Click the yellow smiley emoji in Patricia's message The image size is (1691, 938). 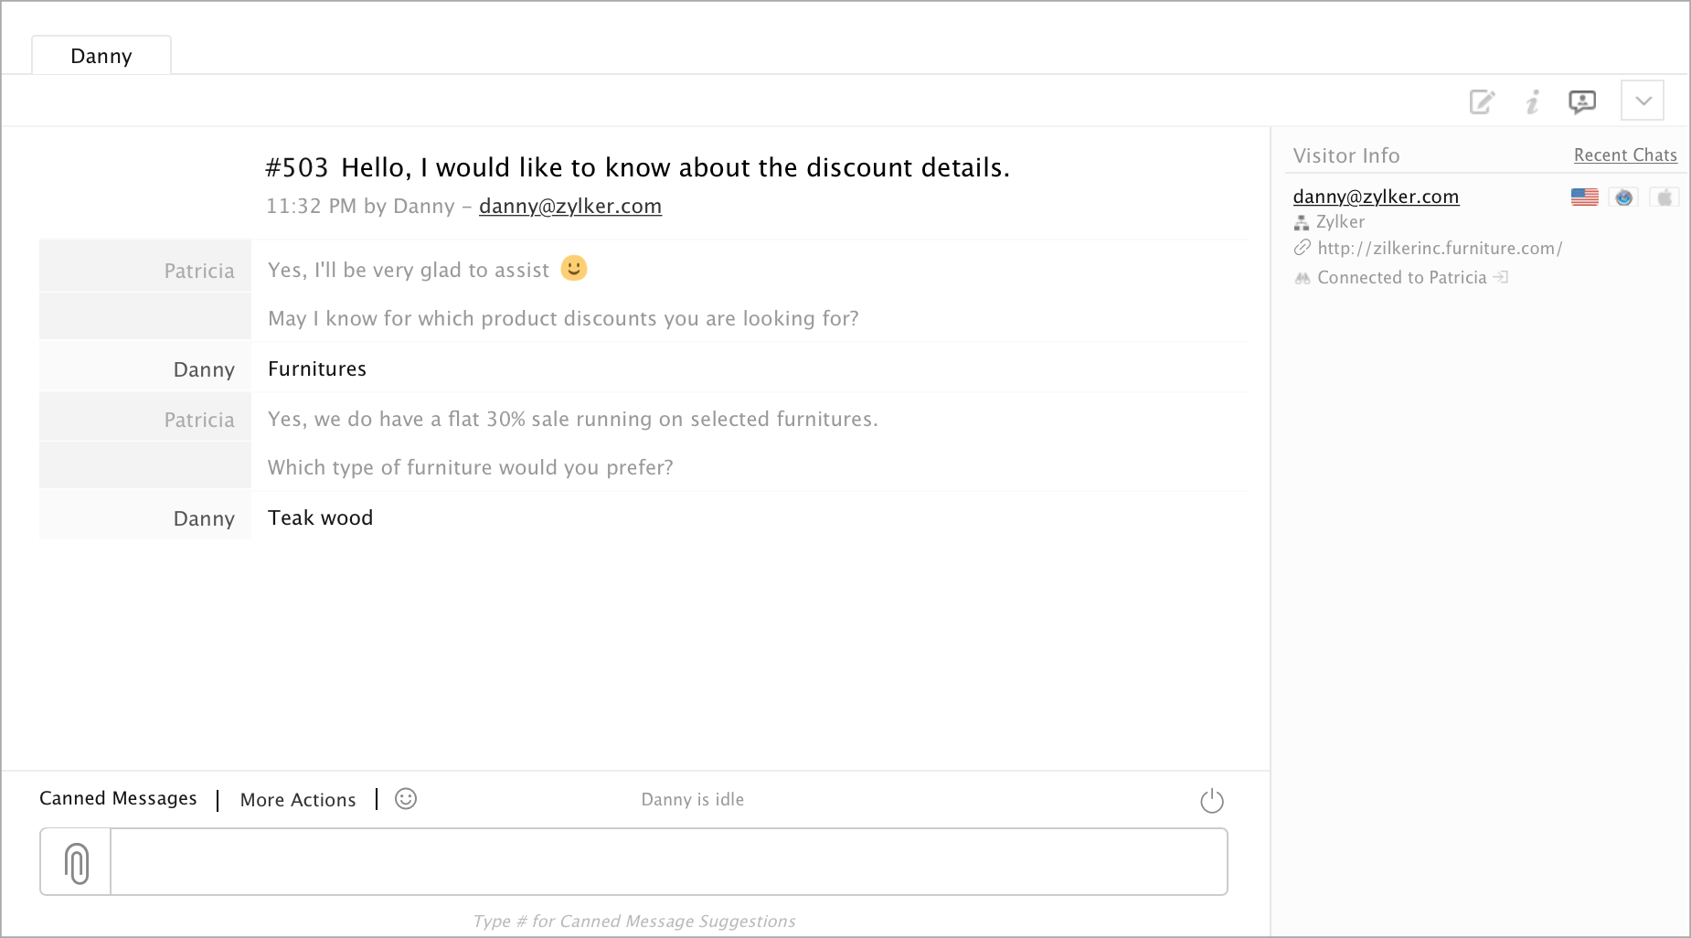pos(574,268)
